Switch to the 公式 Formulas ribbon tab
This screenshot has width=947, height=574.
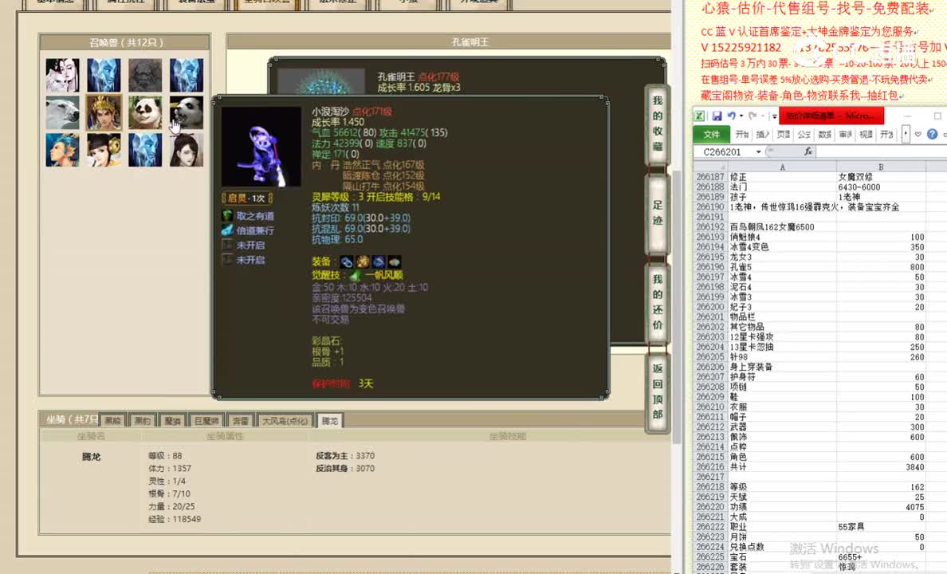click(804, 134)
